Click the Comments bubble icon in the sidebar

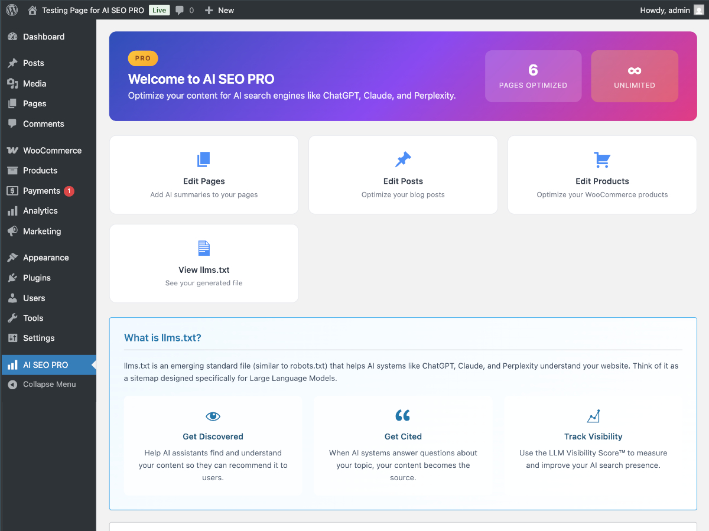click(12, 124)
